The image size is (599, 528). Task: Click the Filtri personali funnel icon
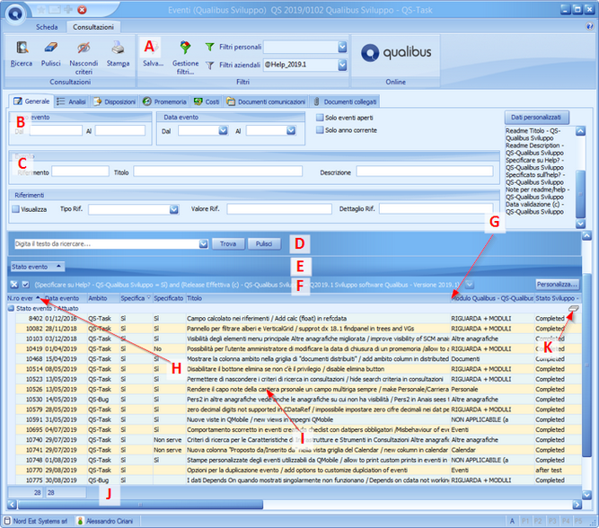tap(210, 47)
